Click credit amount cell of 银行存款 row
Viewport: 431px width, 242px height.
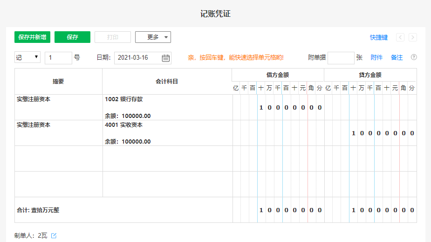point(370,108)
